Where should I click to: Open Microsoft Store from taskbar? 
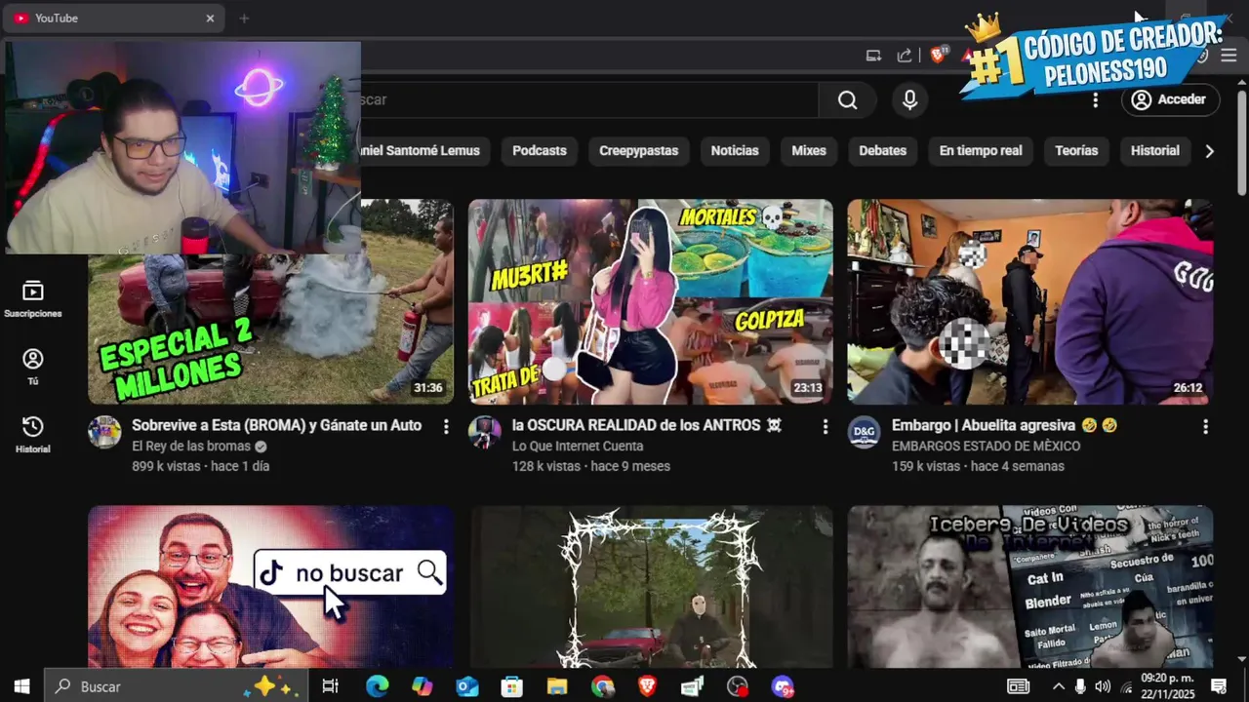click(512, 686)
